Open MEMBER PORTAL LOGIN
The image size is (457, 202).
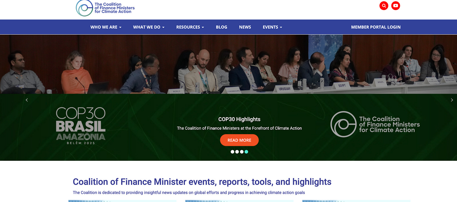[376, 27]
